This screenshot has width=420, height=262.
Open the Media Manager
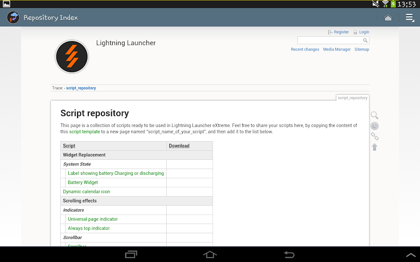pyautogui.click(x=337, y=49)
